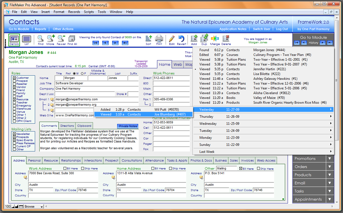Go to first record arrow
343x213 pixels.
[96, 43]
